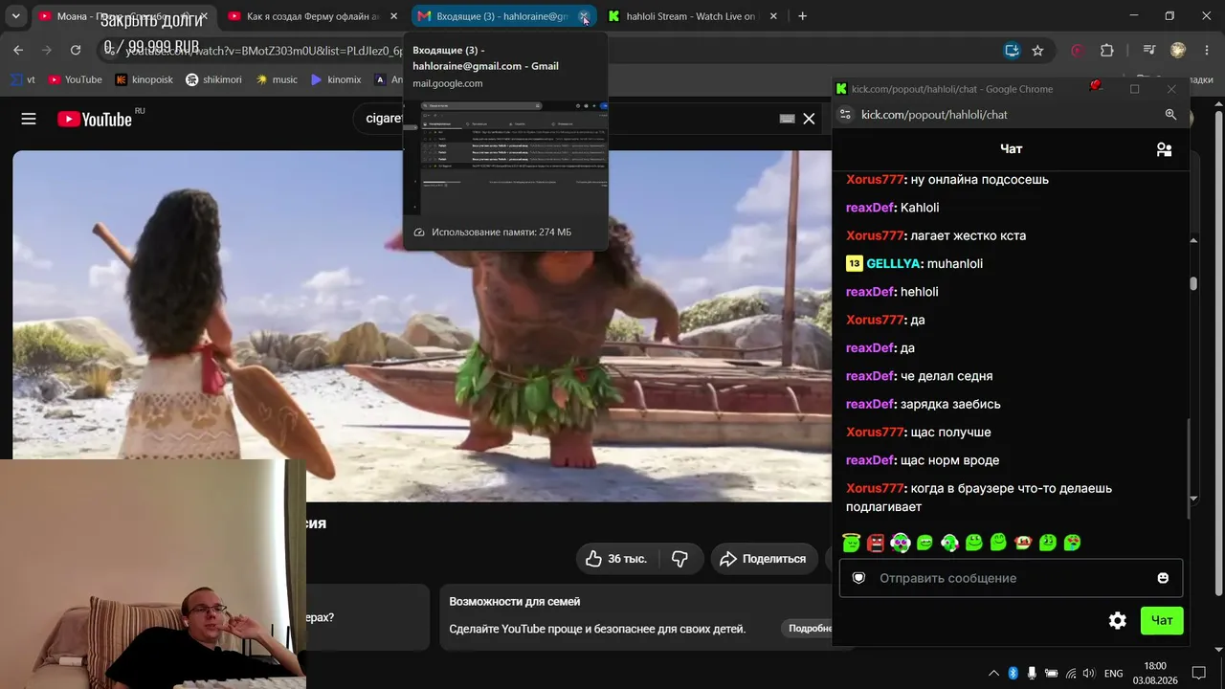Click the Поделиться share button
Screen dimensions: 1225x689
click(763, 559)
